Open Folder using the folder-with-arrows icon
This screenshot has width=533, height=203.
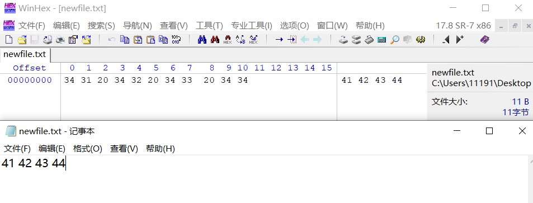click(x=86, y=40)
